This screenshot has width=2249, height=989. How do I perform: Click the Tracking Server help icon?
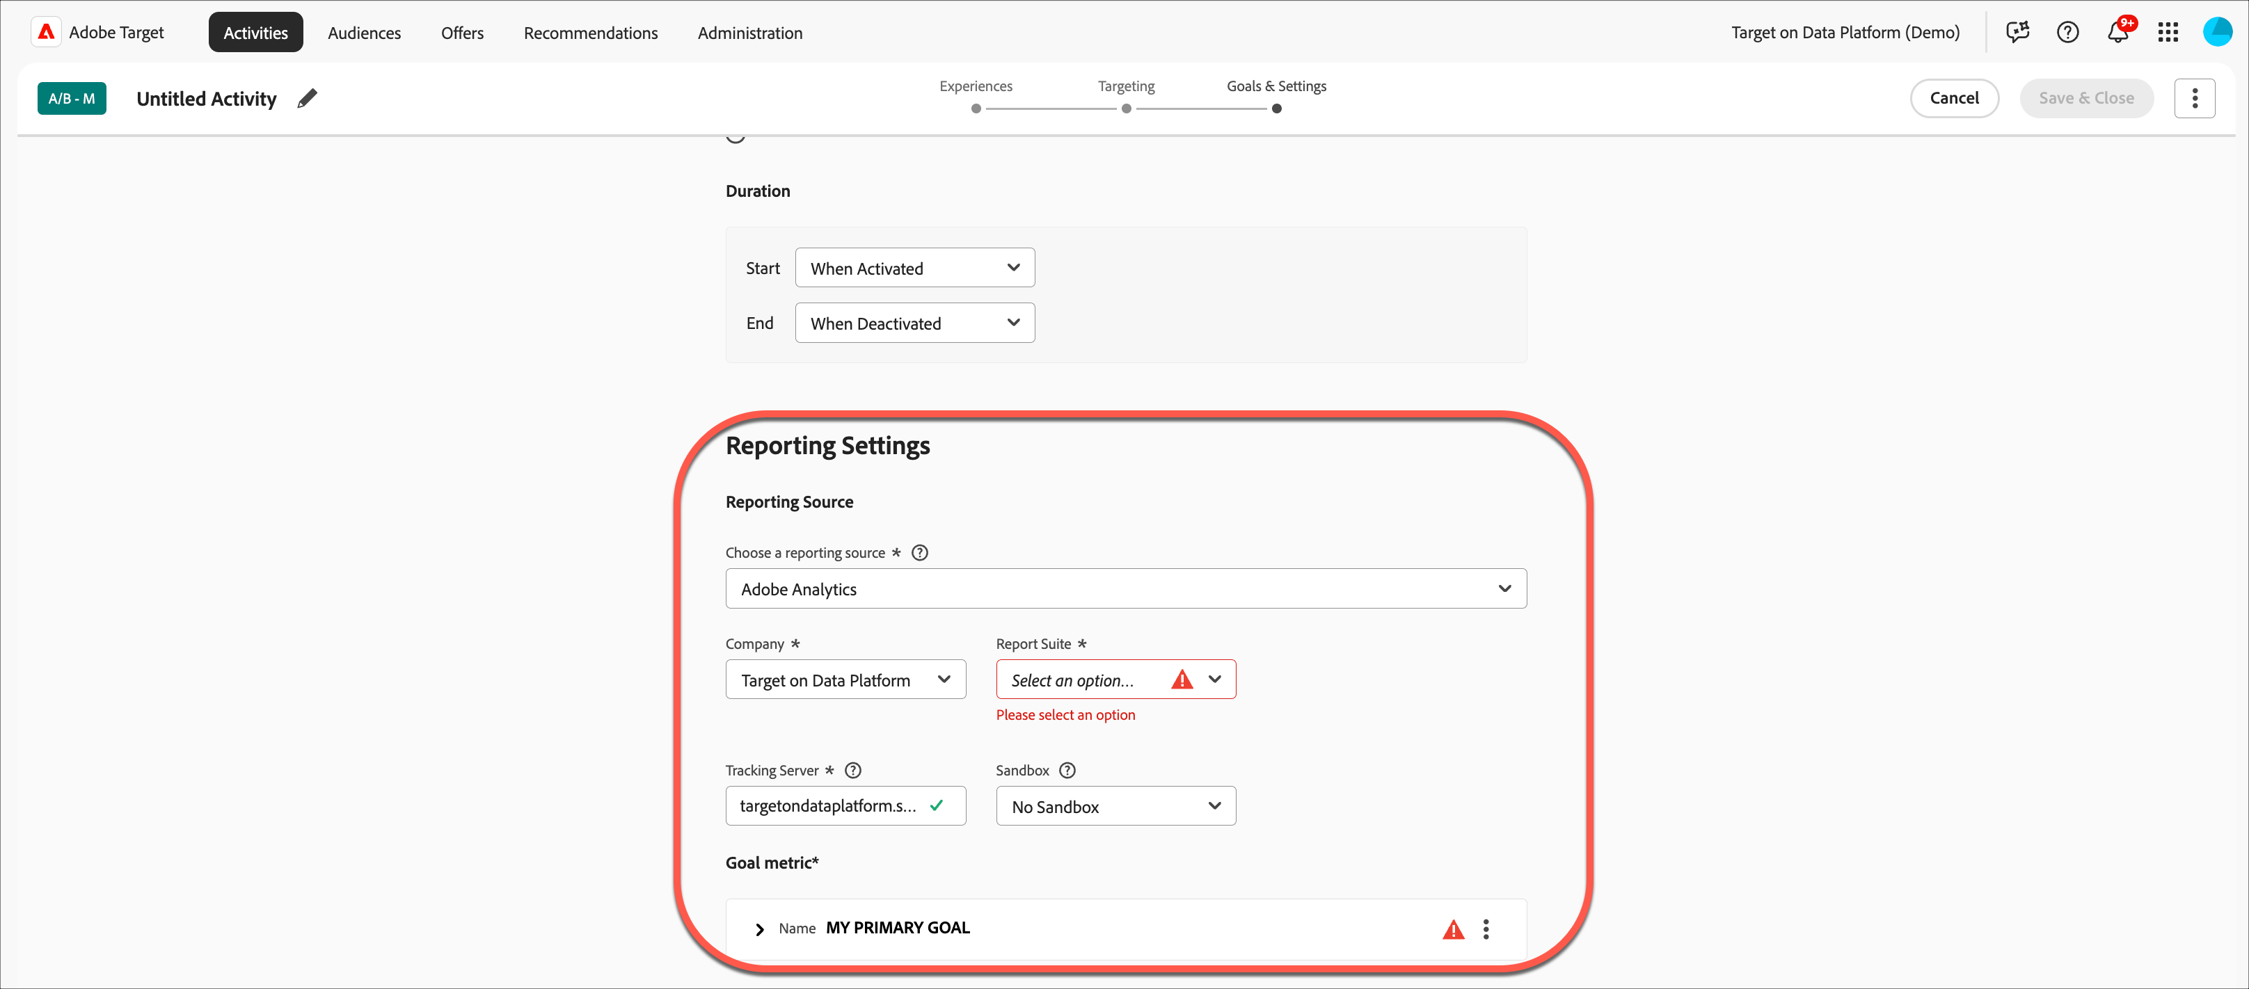pos(853,770)
